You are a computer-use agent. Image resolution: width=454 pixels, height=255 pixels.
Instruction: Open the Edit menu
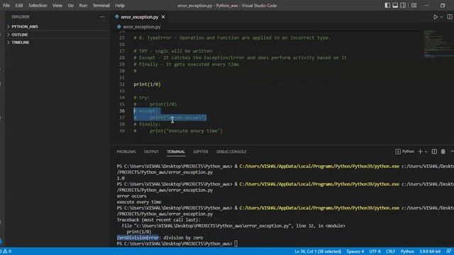(x=19, y=6)
